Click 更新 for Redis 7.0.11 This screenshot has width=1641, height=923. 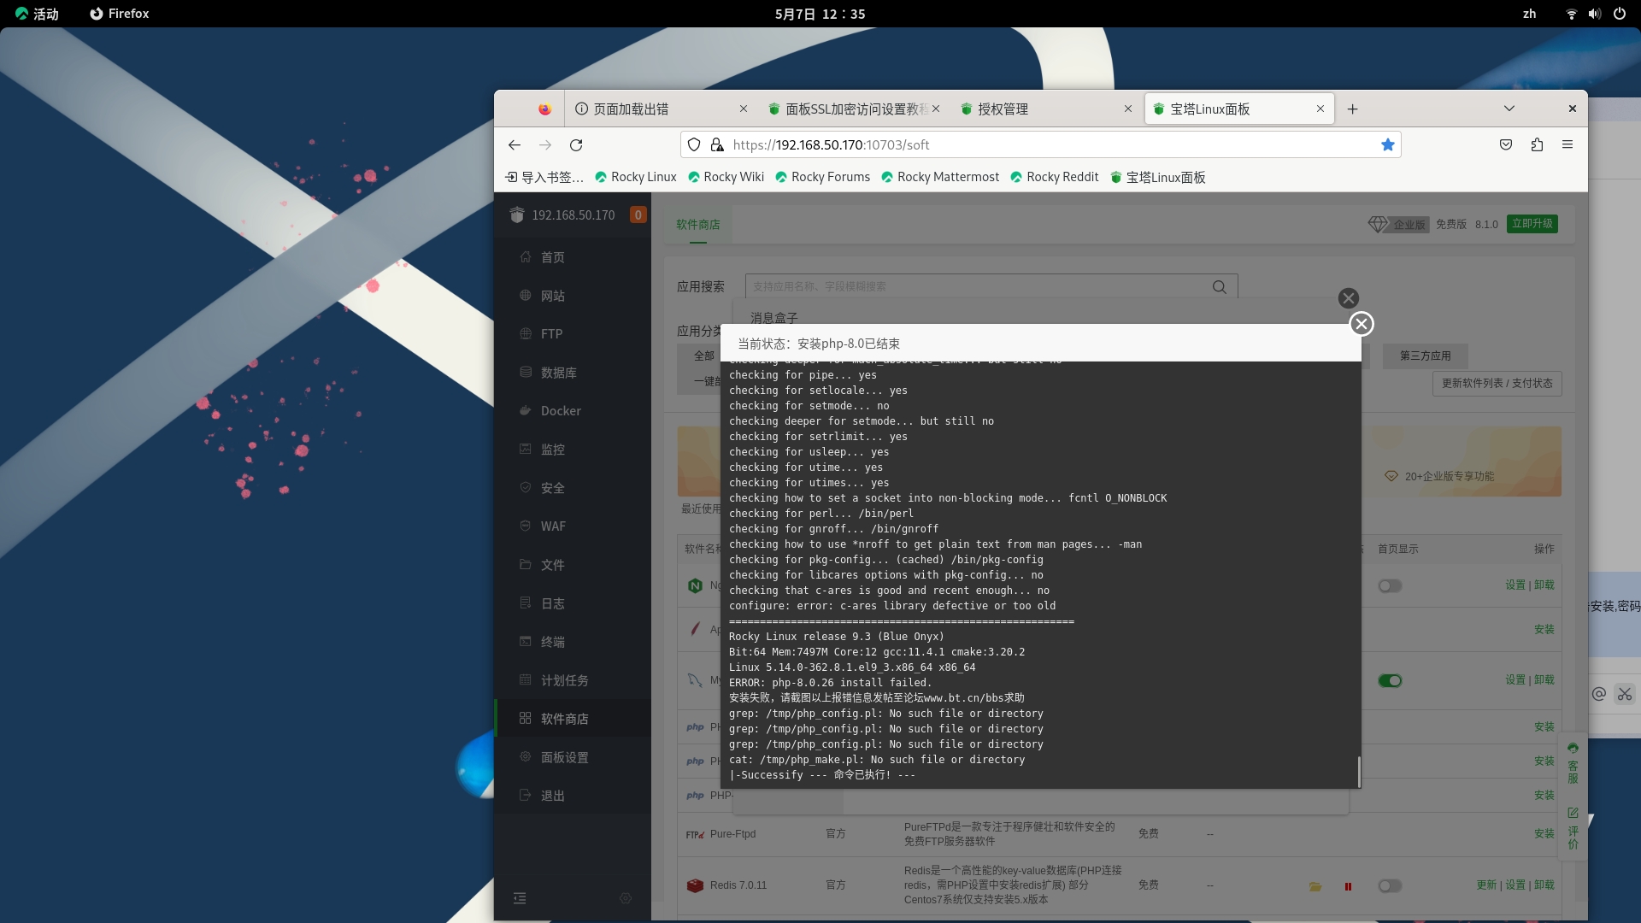coord(1487,885)
